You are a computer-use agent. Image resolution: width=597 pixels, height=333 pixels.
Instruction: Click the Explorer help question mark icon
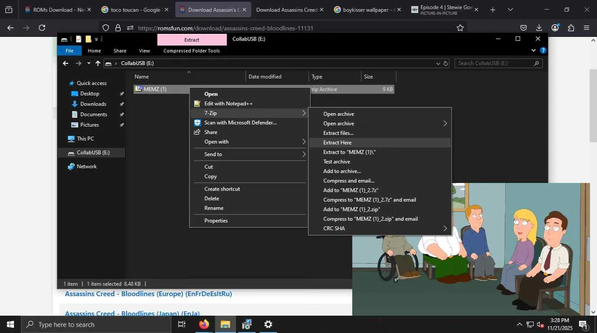tap(543, 50)
